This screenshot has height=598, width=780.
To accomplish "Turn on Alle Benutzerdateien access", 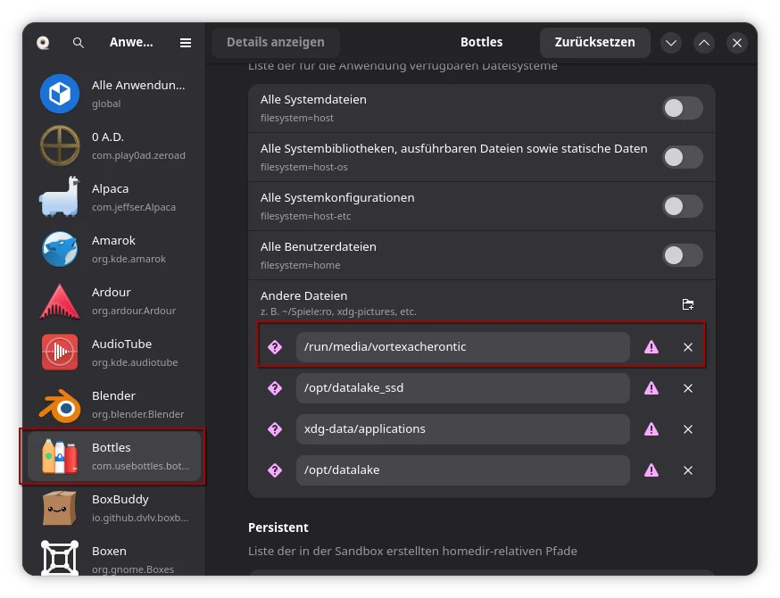I will pyautogui.click(x=682, y=256).
